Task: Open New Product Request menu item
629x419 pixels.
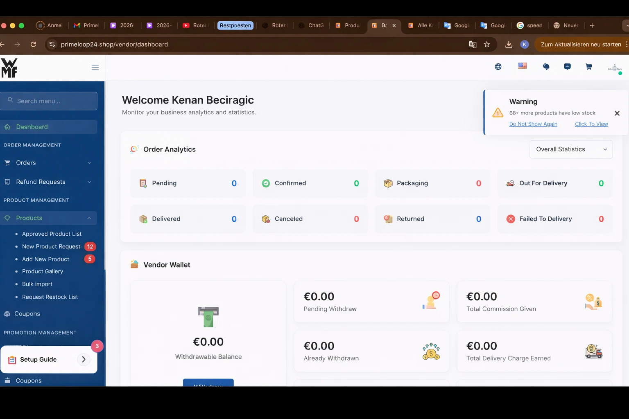Action: pos(51,247)
